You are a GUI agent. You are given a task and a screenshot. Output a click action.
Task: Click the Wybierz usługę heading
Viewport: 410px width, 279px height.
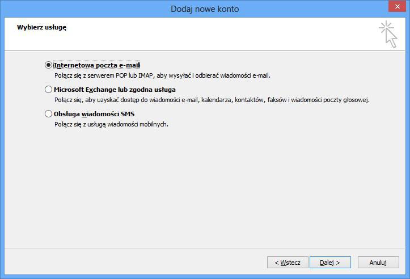(x=41, y=27)
